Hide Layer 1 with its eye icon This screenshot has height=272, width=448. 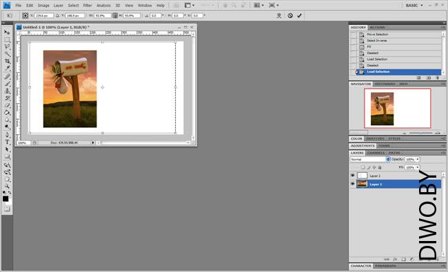click(353, 184)
